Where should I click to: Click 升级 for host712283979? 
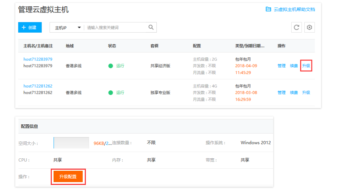306,66
